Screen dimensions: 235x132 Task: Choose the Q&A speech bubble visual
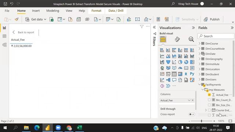174,80
